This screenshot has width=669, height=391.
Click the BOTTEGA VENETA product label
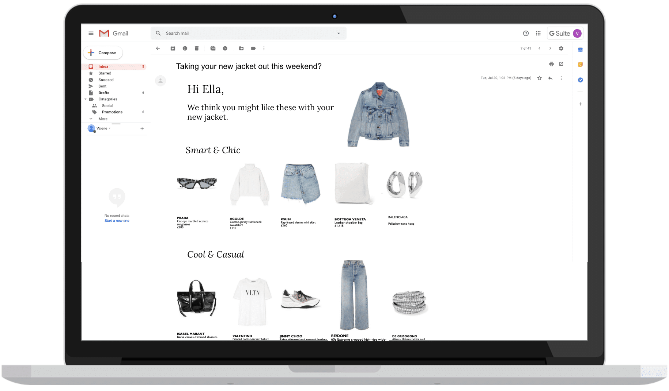[350, 219]
